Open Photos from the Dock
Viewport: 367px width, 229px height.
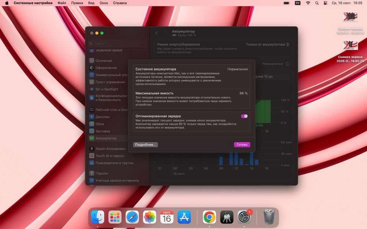click(149, 217)
